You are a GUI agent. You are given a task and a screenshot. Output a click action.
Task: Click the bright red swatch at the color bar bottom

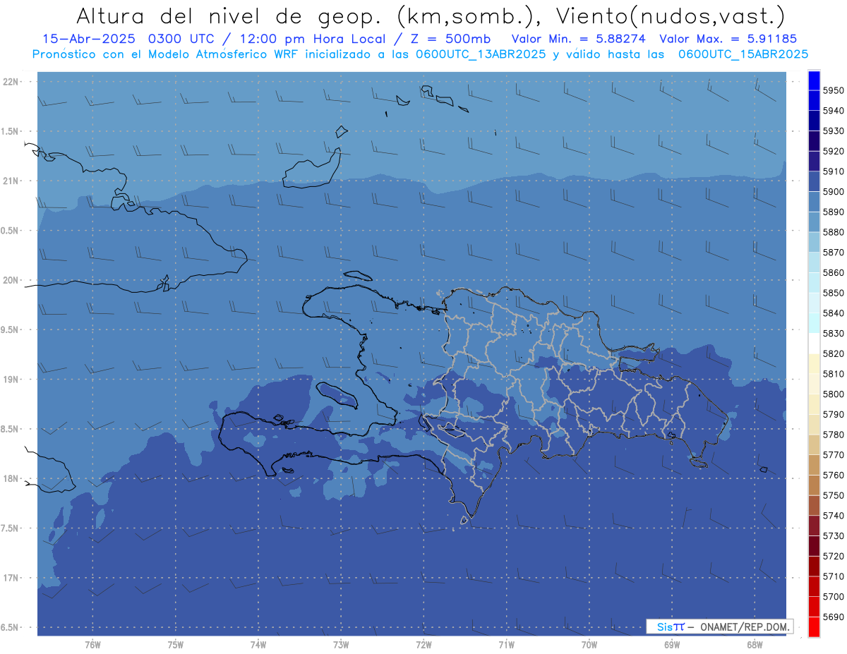[x=814, y=626]
